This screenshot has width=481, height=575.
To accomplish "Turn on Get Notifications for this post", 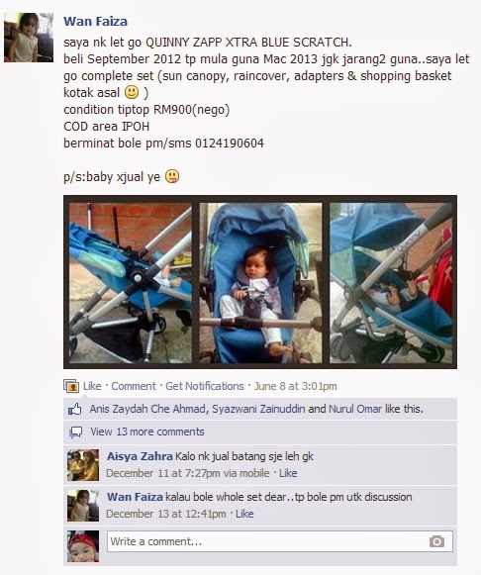I will pyautogui.click(x=205, y=386).
